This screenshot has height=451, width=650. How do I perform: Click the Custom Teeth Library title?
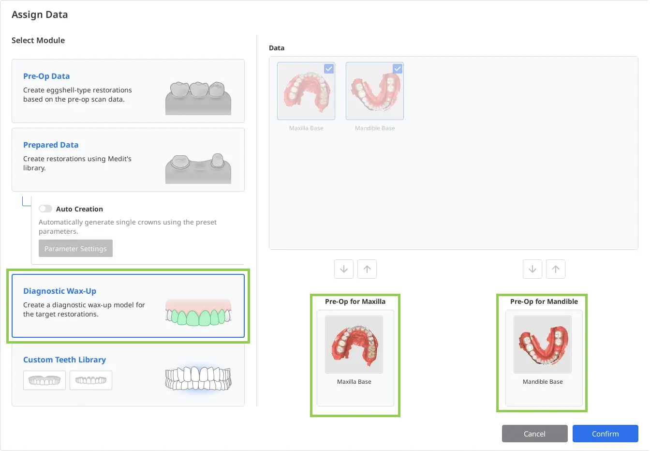(x=64, y=360)
